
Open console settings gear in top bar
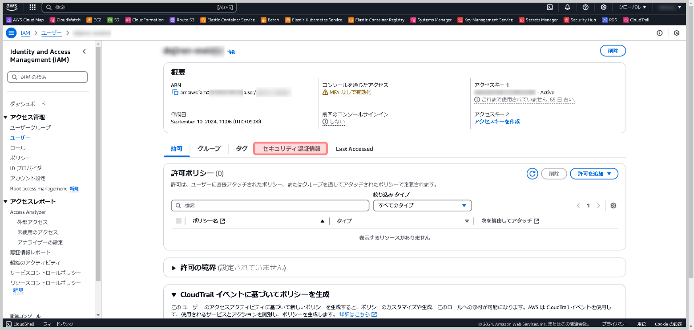[x=604, y=7]
